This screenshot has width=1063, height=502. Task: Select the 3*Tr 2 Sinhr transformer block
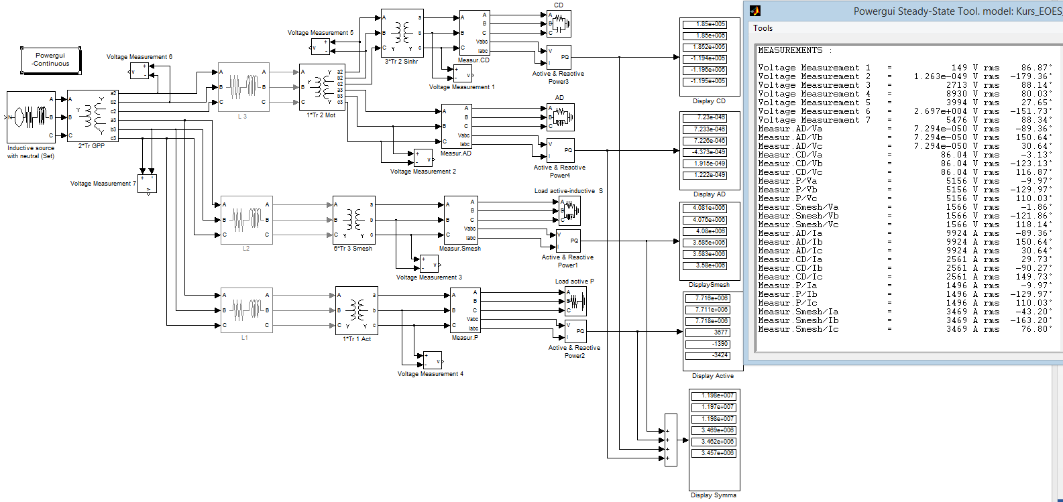pos(402,33)
